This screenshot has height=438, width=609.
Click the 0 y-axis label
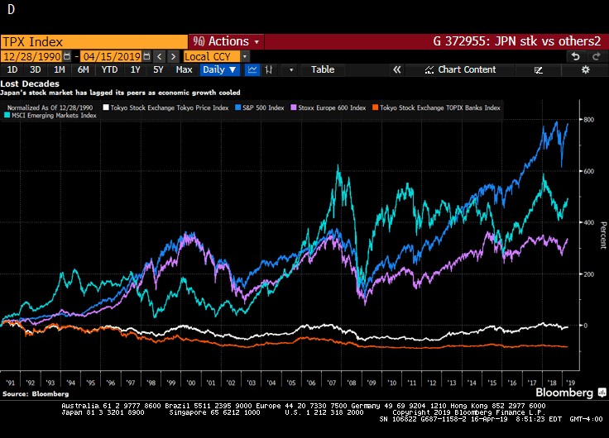point(586,326)
